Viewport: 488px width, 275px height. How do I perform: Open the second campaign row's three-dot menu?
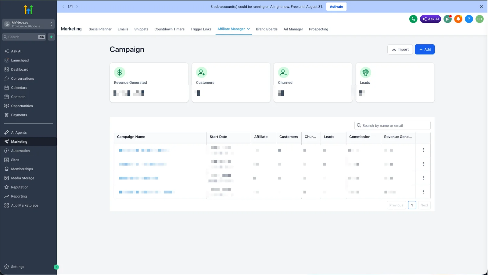point(423,164)
